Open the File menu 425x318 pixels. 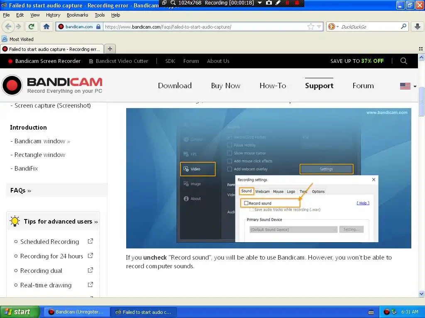(6, 15)
